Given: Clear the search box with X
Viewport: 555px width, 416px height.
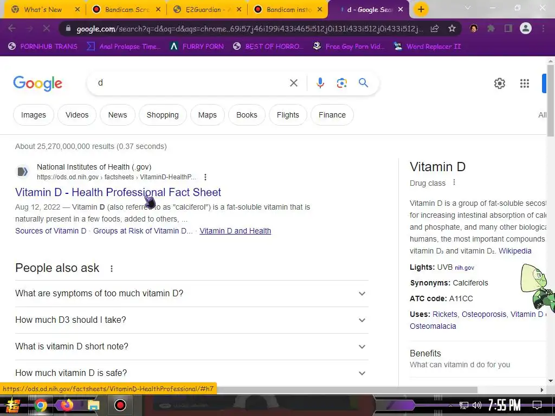Looking at the screenshot, I should pyautogui.click(x=293, y=83).
